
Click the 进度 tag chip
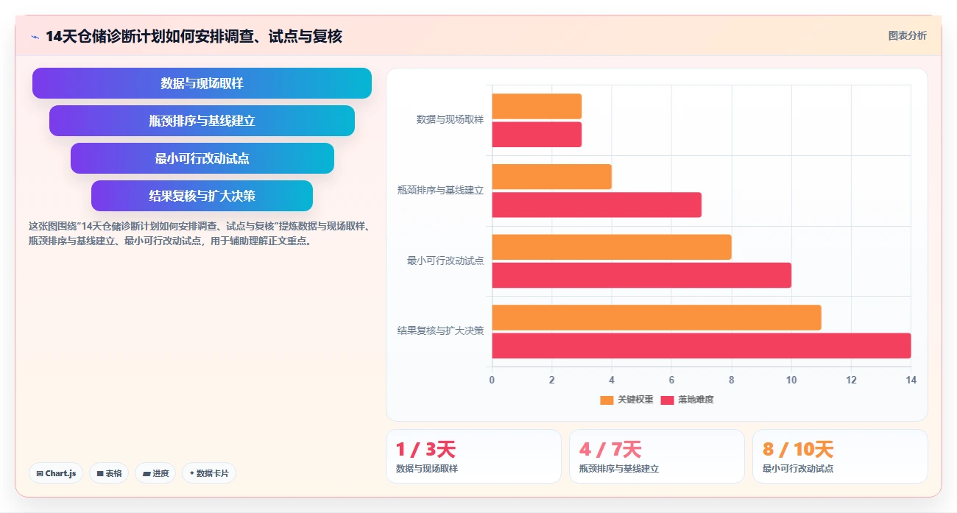point(155,473)
